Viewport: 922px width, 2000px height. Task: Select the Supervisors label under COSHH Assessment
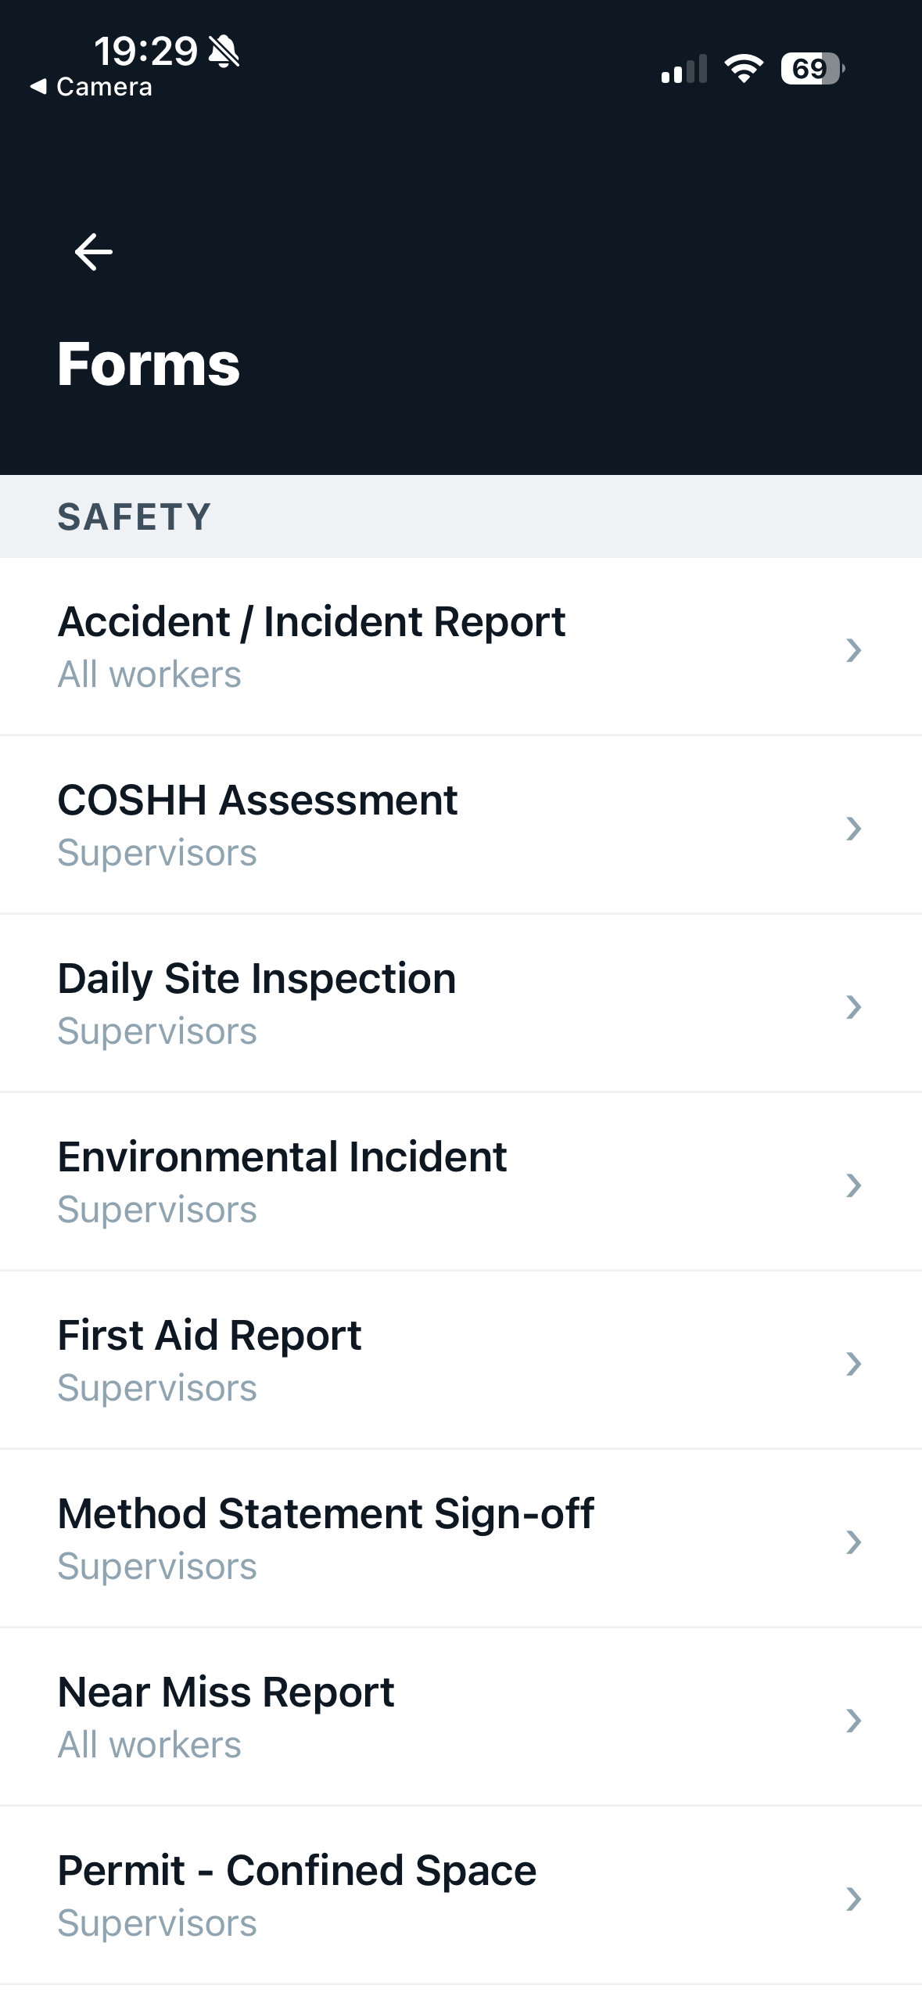[x=158, y=853]
